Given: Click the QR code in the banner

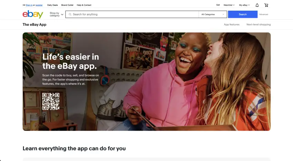Looking at the screenshot, I should [51, 101].
